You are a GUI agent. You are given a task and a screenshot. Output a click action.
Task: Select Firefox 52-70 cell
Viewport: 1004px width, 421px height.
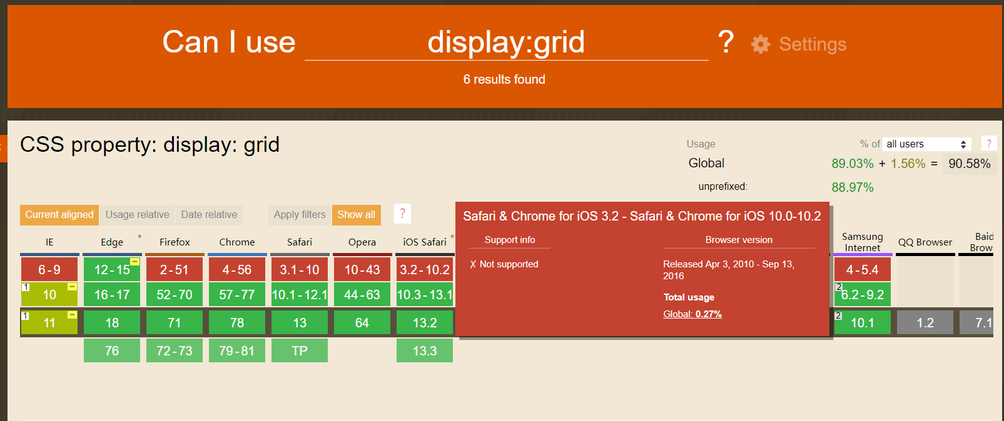(175, 295)
